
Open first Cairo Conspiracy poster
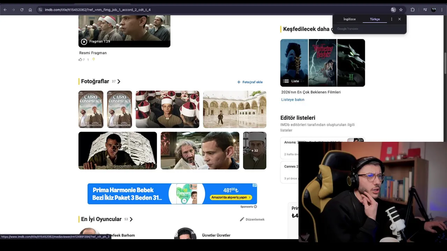(91, 109)
